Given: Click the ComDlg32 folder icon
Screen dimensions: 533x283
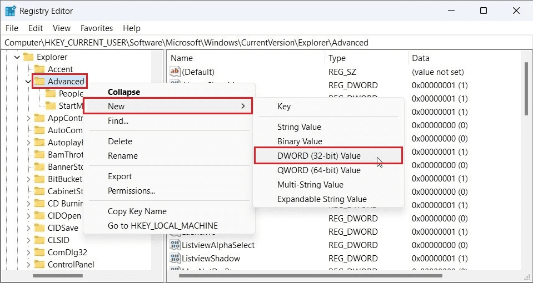Looking at the screenshot, I should (39, 252).
